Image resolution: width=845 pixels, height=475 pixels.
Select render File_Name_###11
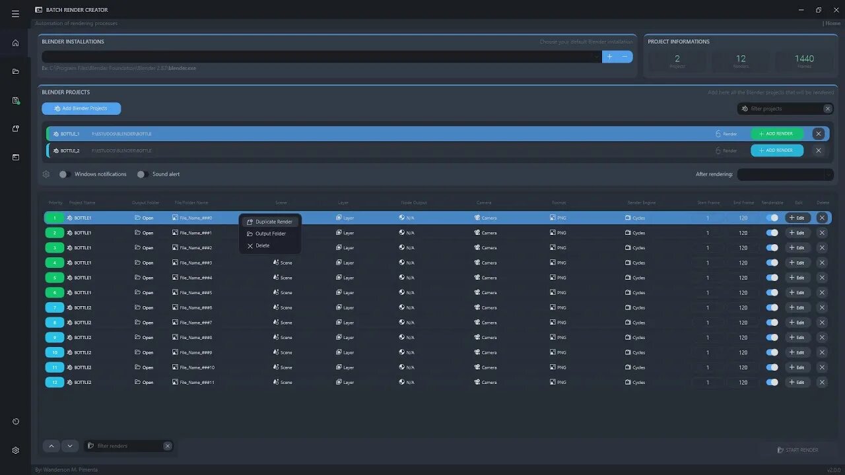[193, 382]
